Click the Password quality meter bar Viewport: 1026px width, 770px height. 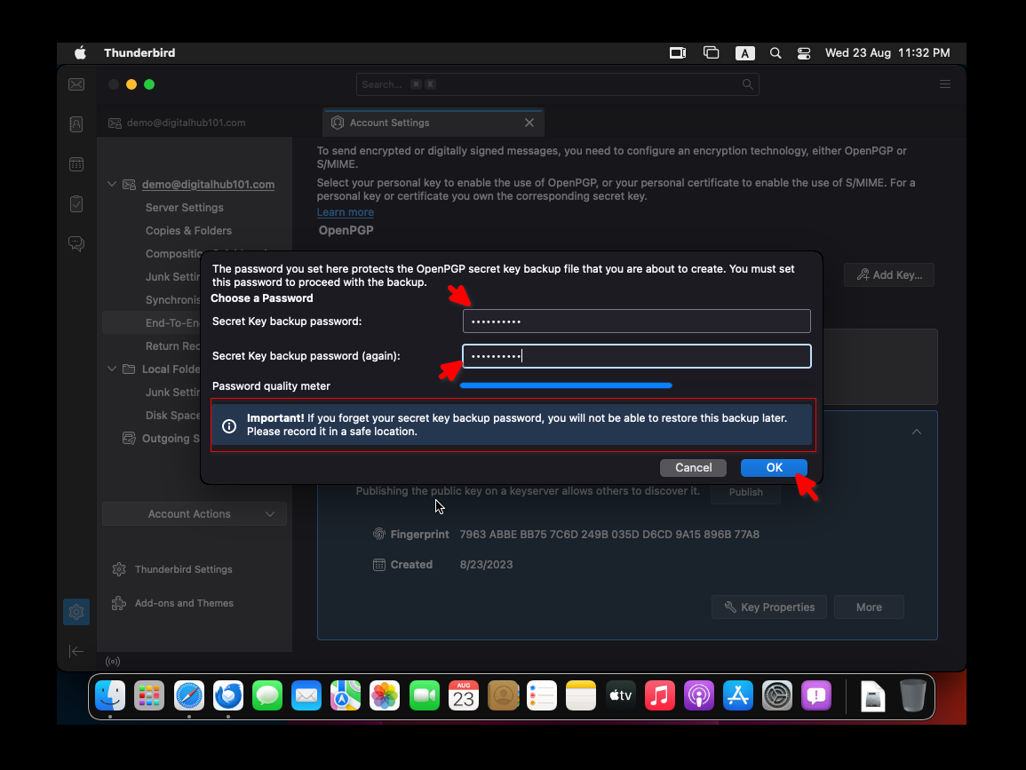566,386
